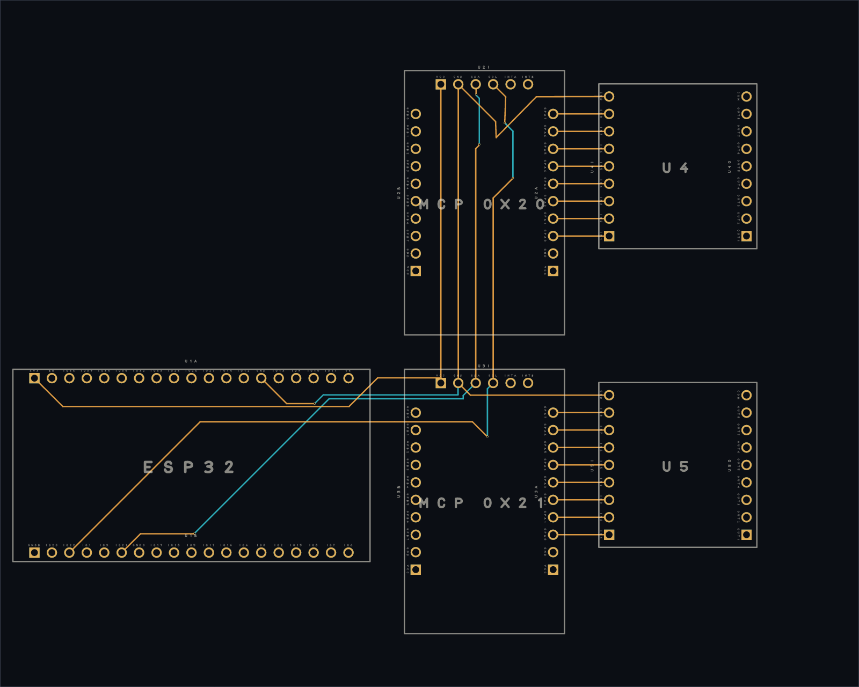This screenshot has height=687, width=859.
Task: Click the square VCC header pad on MCP 0X20
Action: (441, 84)
